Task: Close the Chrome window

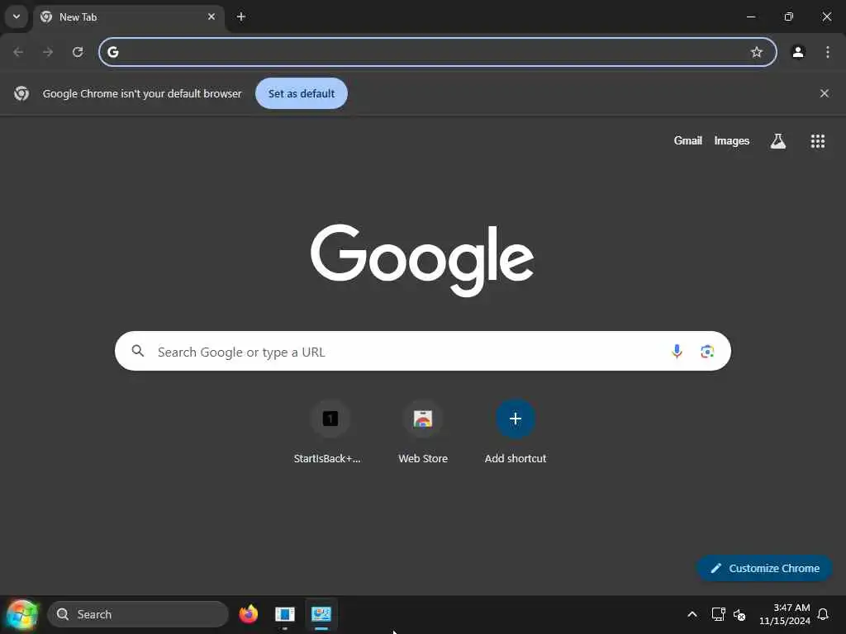Action: [x=826, y=17]
